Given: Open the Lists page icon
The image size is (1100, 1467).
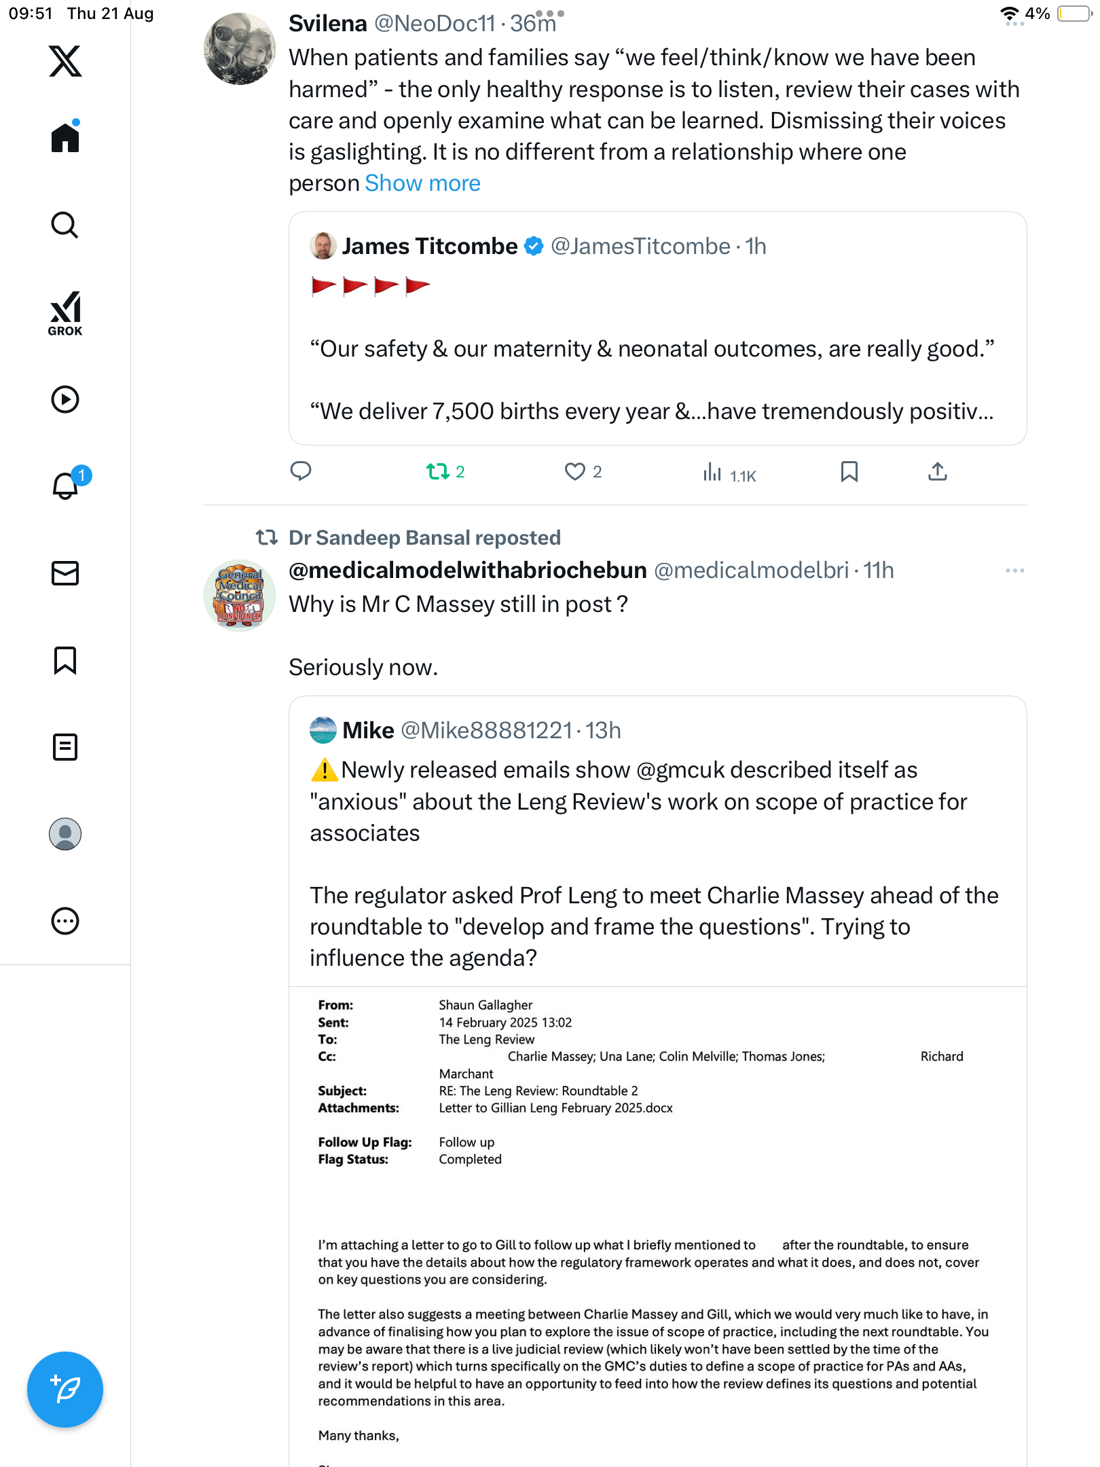Looking at the screenshot, I should (65, 747).
